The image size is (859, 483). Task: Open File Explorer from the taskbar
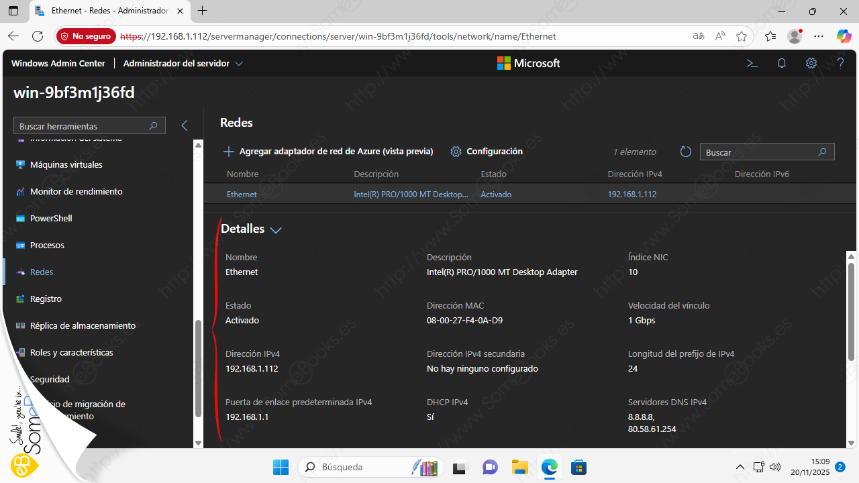(x=519, y=467)
